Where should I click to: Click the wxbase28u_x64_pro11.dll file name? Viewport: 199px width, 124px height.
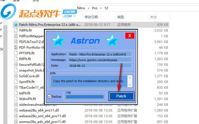coord(39,110)
